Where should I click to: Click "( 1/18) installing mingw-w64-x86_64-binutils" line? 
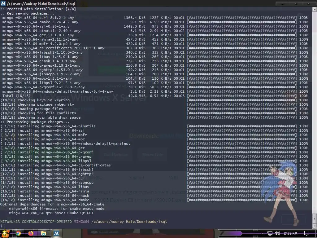[x=154, y=126]
